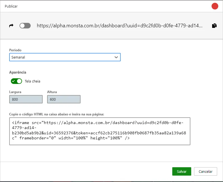Viewport: 223px width, 182px height.
Task: Enable the public link toggle
Action: [x=25, y=26]
